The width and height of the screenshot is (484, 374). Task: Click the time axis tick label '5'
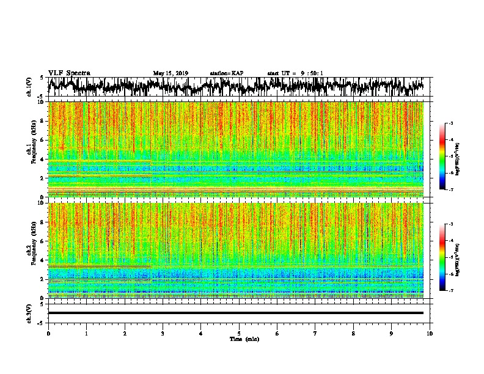click(239, 334)
